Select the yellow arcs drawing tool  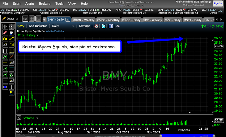click(x=11, y=45)
